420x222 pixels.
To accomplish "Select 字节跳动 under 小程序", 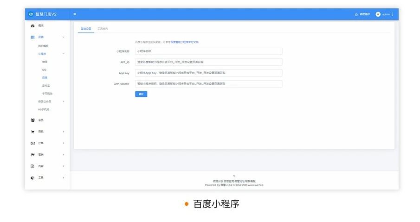I will 47,94.
